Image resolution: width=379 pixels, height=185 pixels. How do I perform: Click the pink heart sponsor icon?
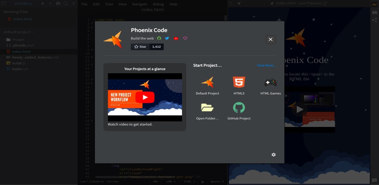pyautogui.click(x=185, y=38)
